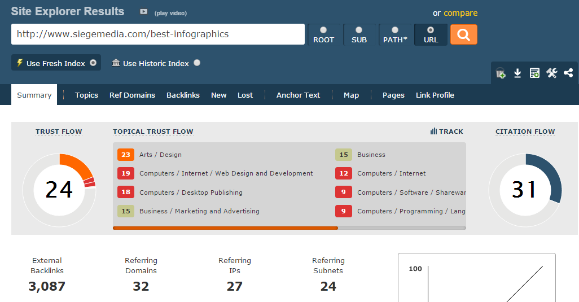Click the site URL input field
This screenshot has width=579, height=302.
point(158,34)
